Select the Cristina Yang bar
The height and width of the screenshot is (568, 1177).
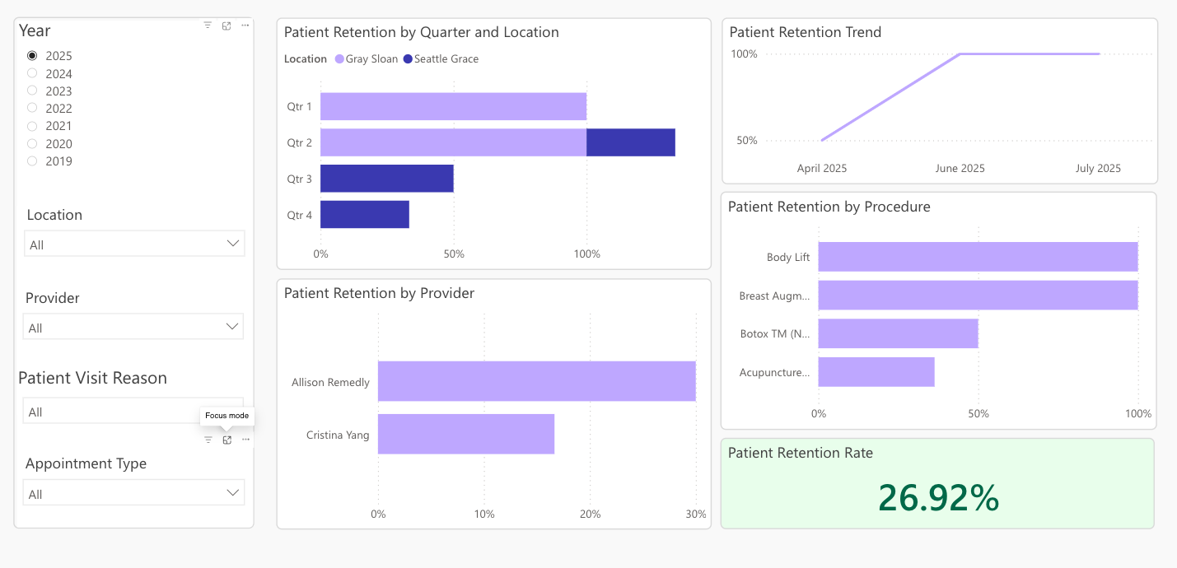point(466,434)
